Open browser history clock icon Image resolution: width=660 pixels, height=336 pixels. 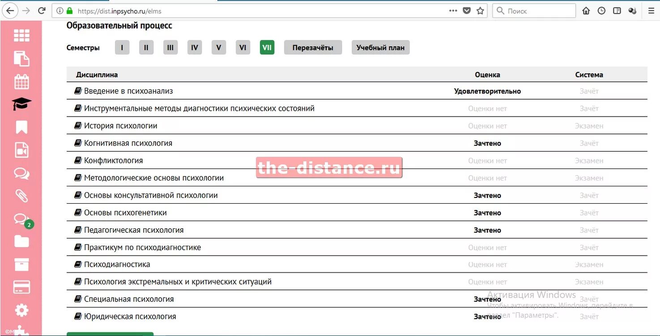click(x=601, y=11)
